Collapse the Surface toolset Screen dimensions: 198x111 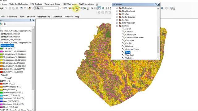click(x=117, y=26)
